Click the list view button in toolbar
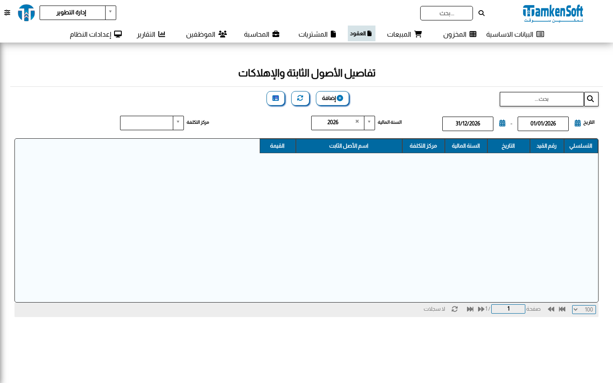The image size is (613, 383). [x=275, y=98]
